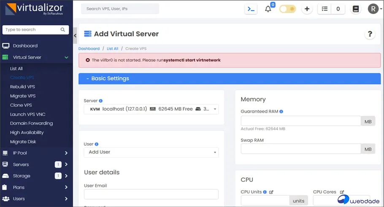Focus the Search VPS, User, IPs box

(120, 9)
